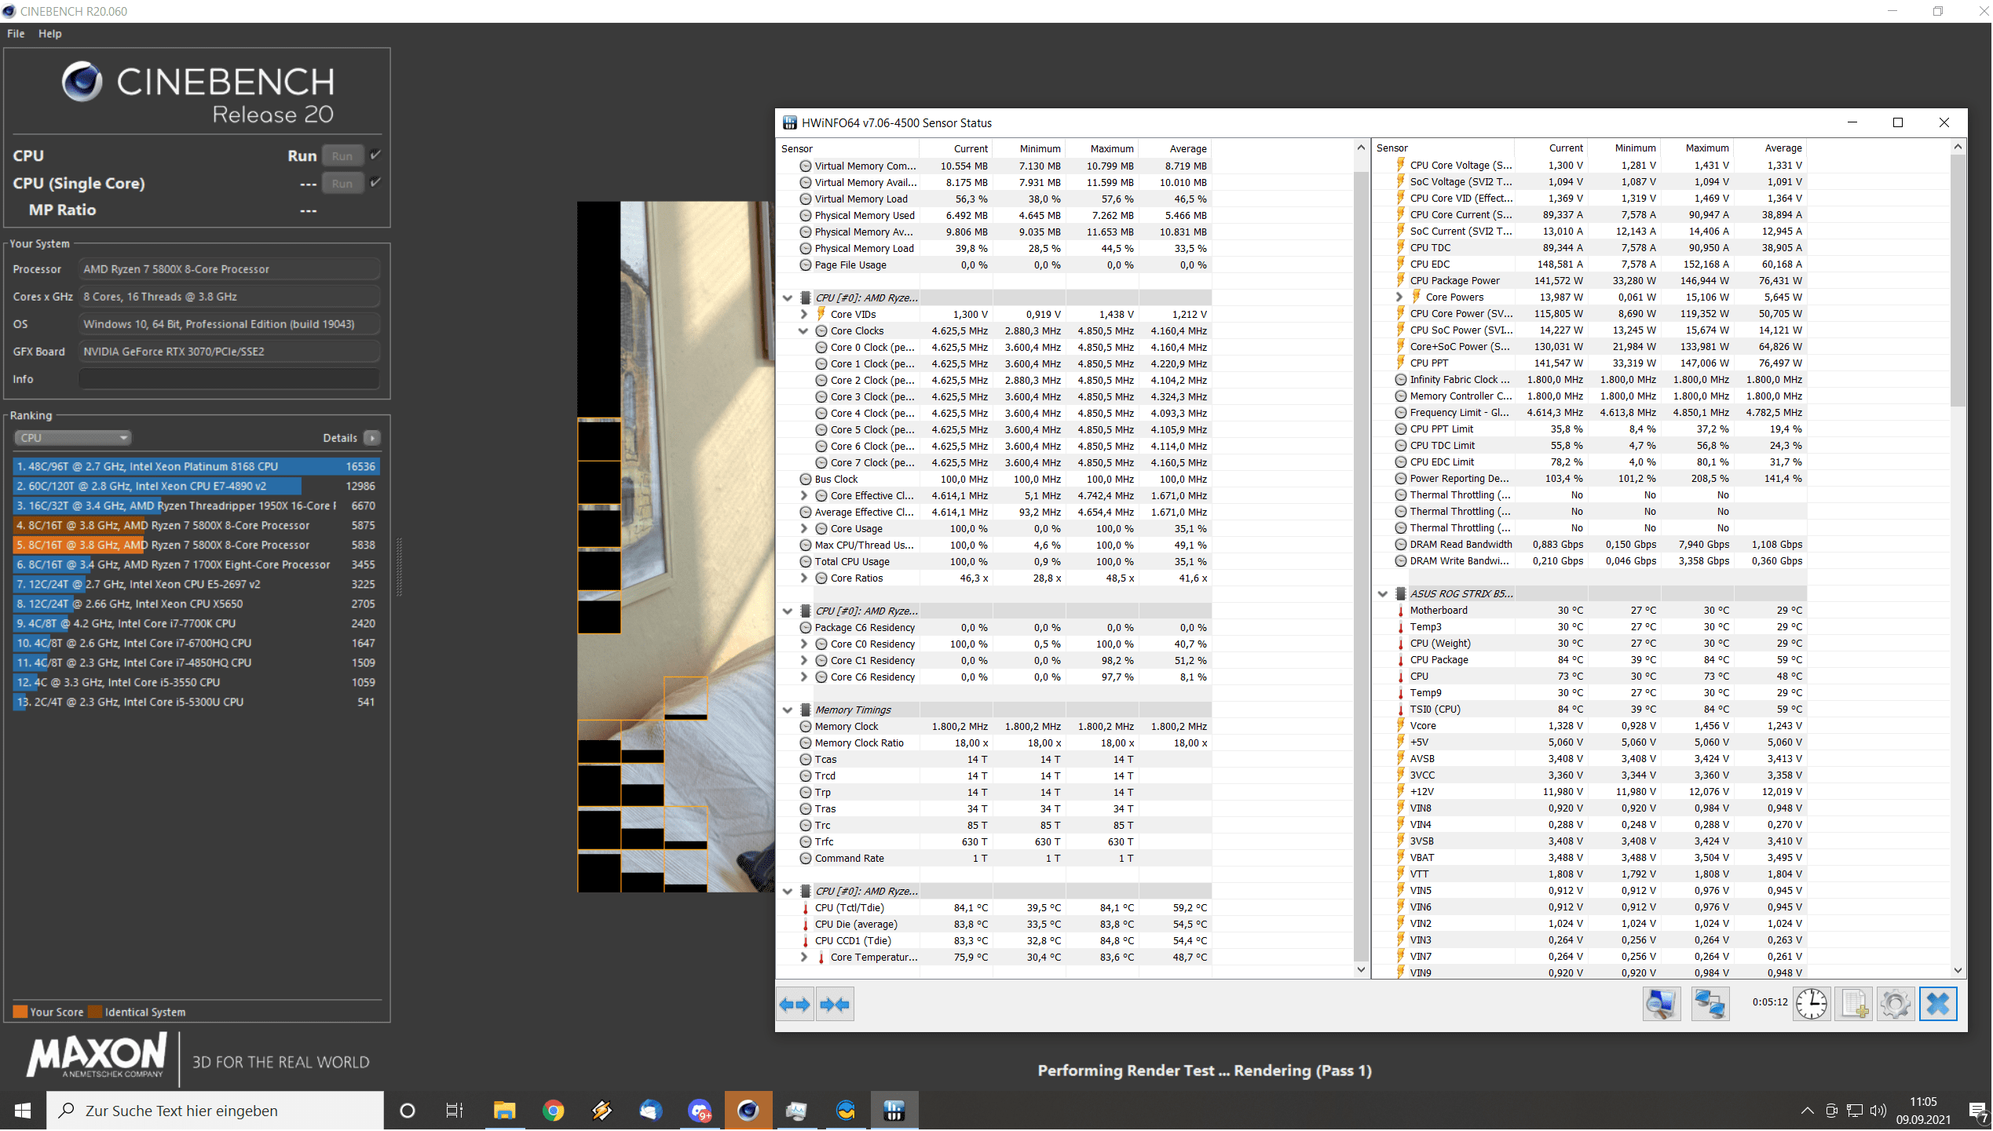Click the ranking Details arrow button

tap(372, 438)
